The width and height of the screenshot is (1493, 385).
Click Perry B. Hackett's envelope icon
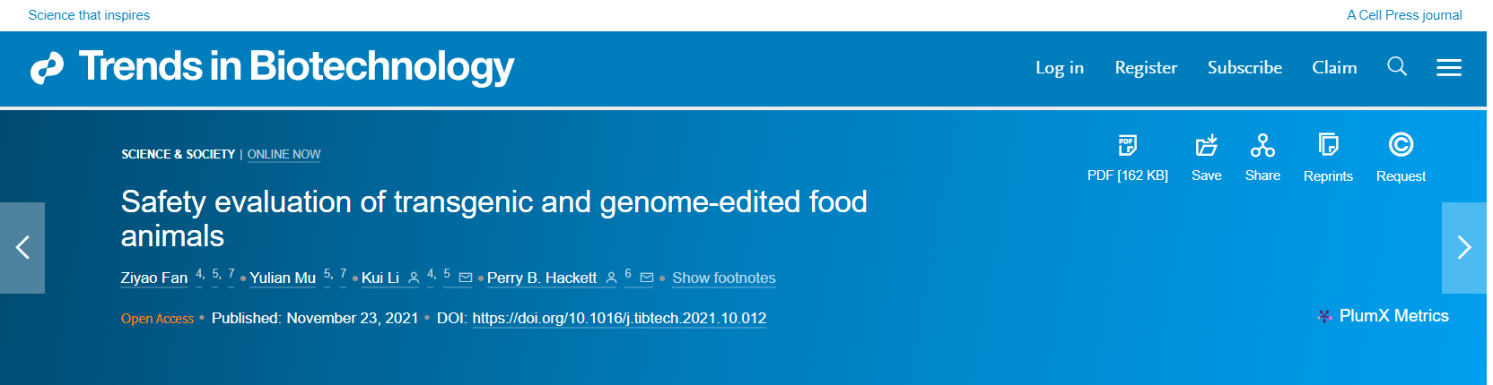click(x=646, y=278)
